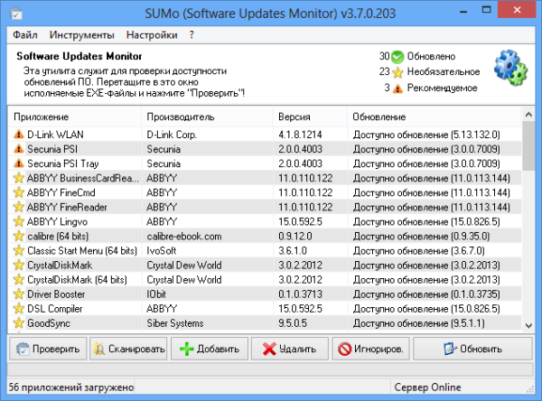Open the Файл menu
Image resolution: width=542 pixels, height=401 pixels.
25,35
